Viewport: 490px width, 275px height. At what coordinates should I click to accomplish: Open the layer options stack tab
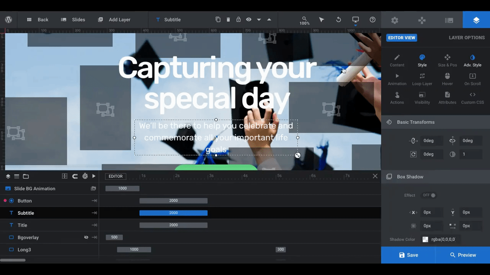(476, 20)
